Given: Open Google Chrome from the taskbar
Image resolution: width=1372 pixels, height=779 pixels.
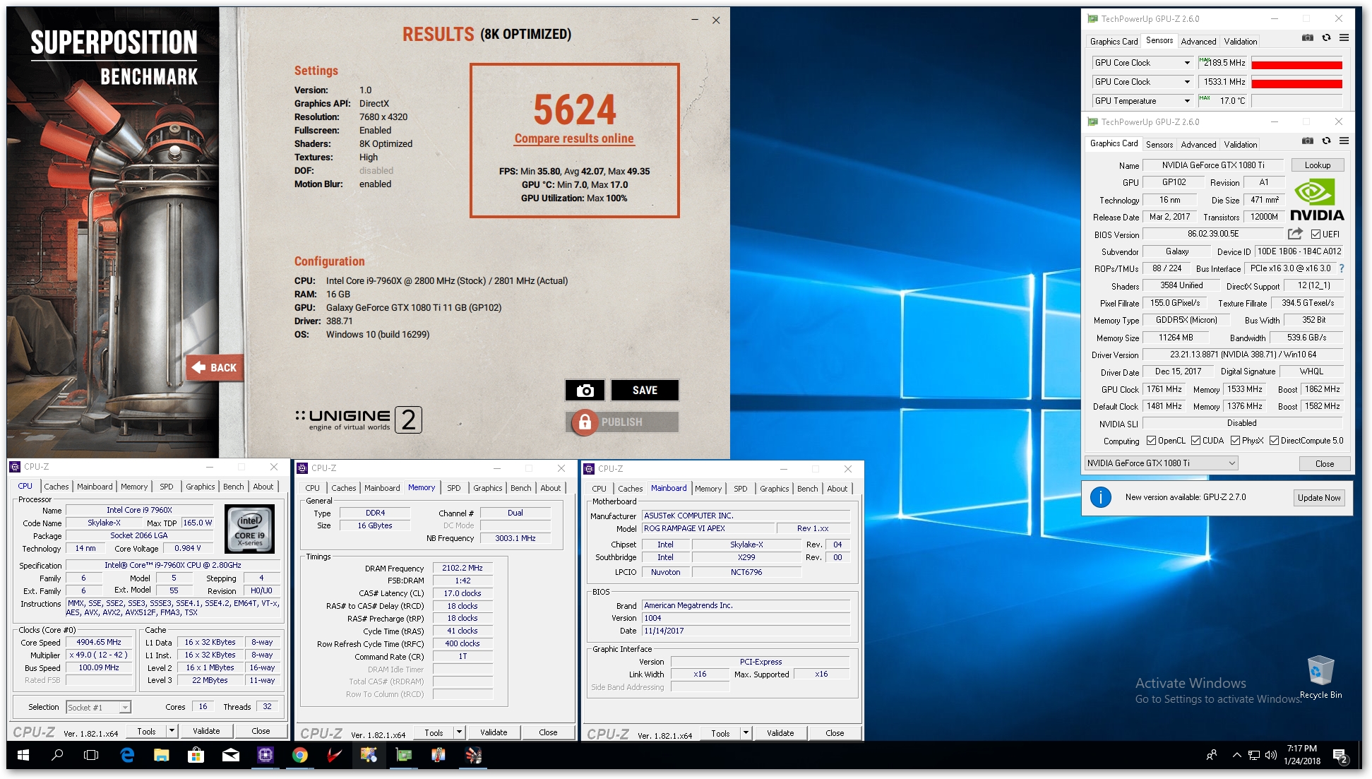Looking at the screenshot, I should [300, 755].
